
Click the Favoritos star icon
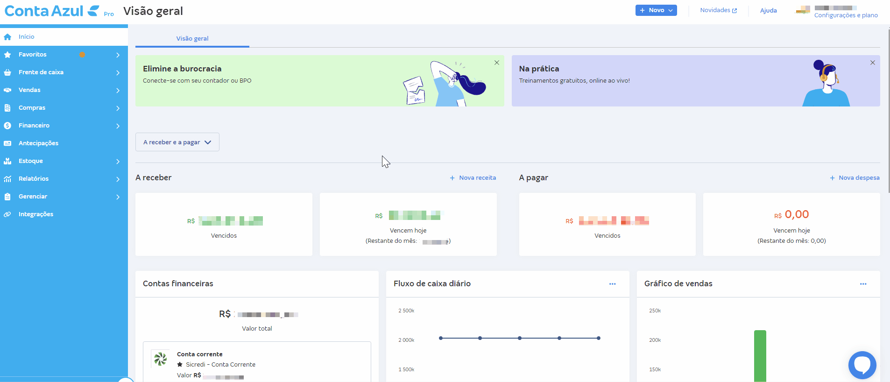7,55
